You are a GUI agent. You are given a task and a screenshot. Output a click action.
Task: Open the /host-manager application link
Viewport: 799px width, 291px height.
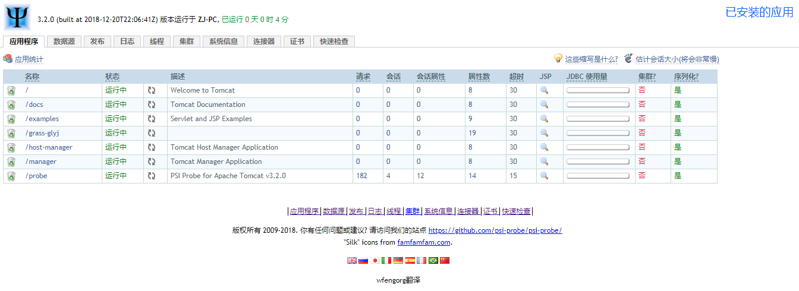tap(49, 147)
